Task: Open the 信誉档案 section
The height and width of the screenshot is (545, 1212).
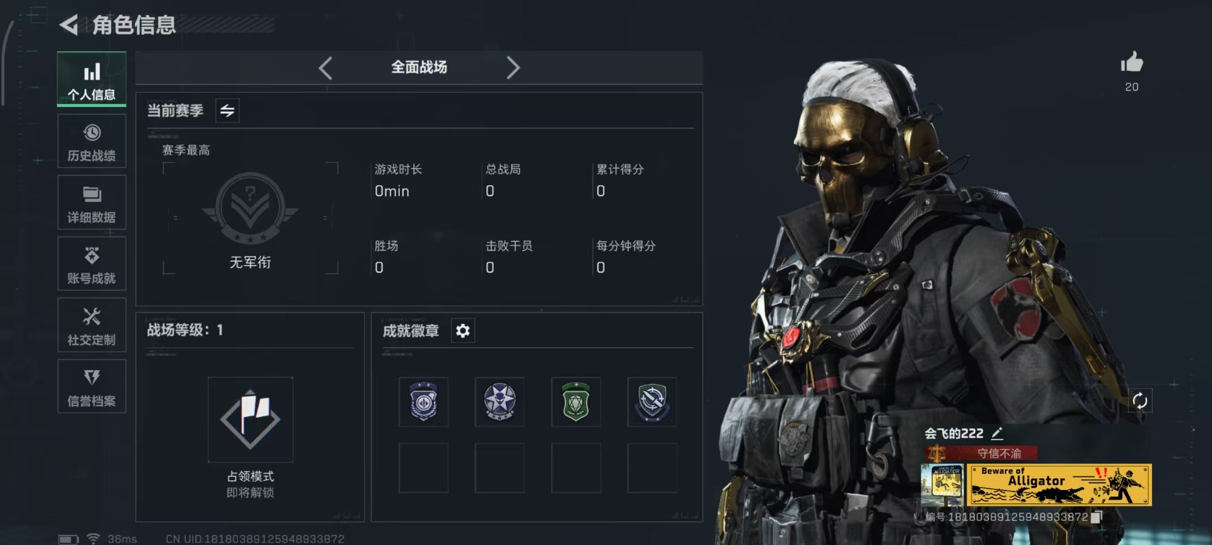Action: (x=92, y=386)
